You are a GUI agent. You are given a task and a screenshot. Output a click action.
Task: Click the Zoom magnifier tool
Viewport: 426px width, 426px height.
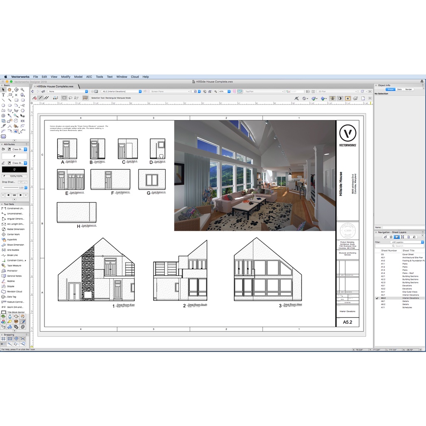[22, 90]
